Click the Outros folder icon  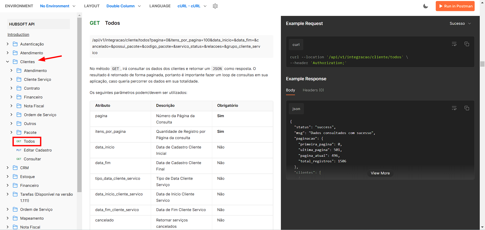(x=19, y=123)
